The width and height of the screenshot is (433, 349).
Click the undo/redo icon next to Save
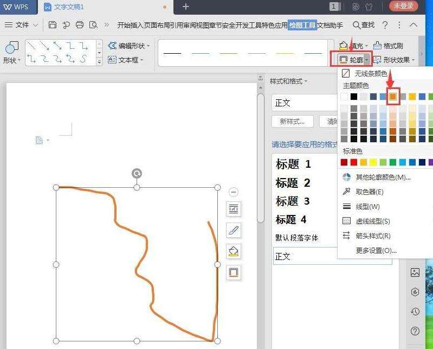(66, 25)
